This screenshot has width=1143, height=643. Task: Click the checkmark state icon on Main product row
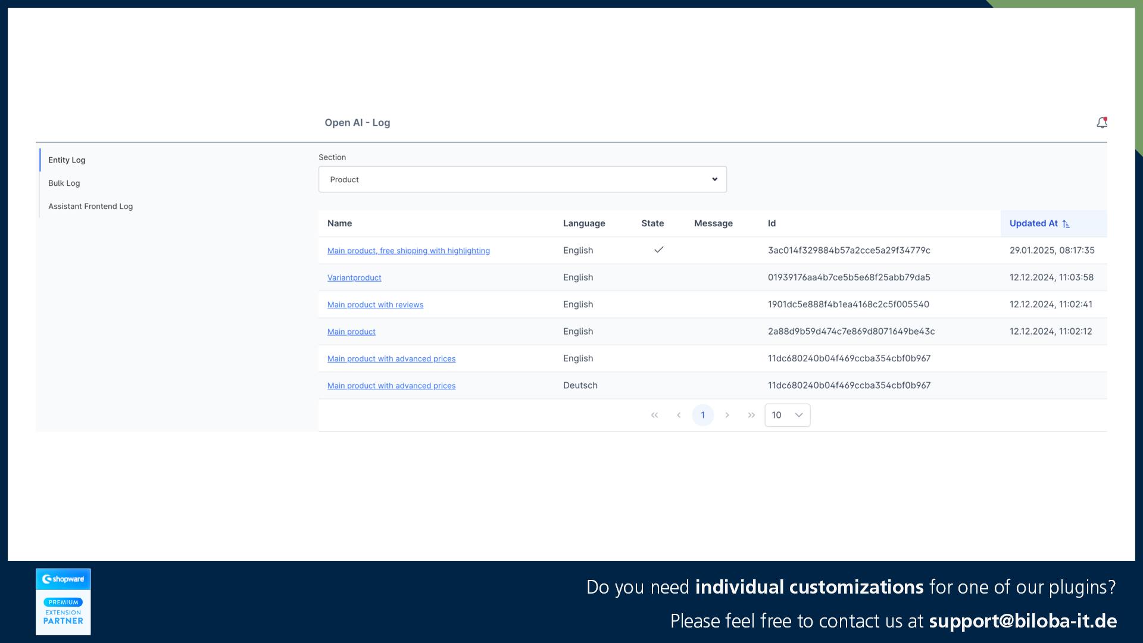(x=658, y=249)
